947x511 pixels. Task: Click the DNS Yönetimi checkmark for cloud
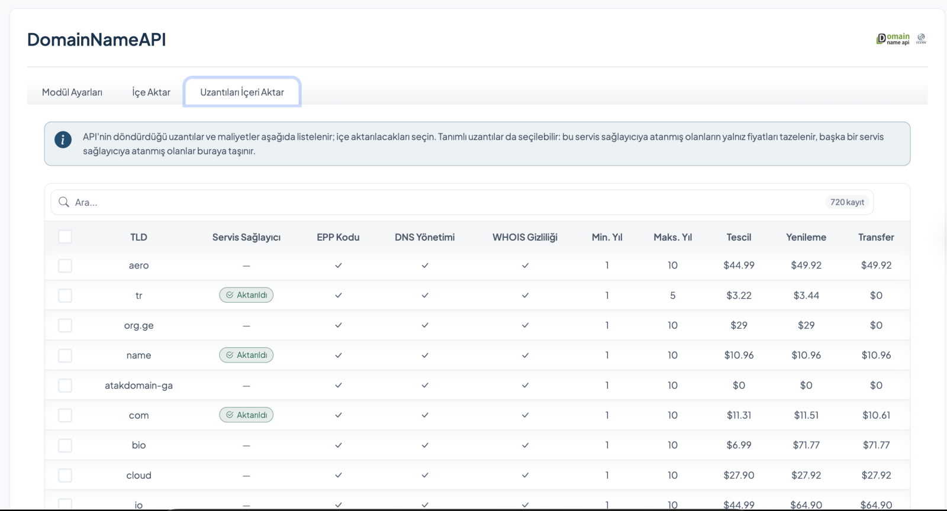click(425, 475)
